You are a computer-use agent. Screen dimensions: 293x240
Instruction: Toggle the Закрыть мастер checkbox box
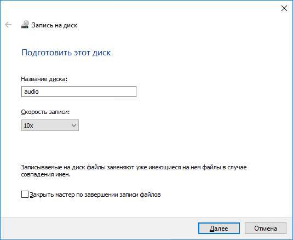point(25,195)
